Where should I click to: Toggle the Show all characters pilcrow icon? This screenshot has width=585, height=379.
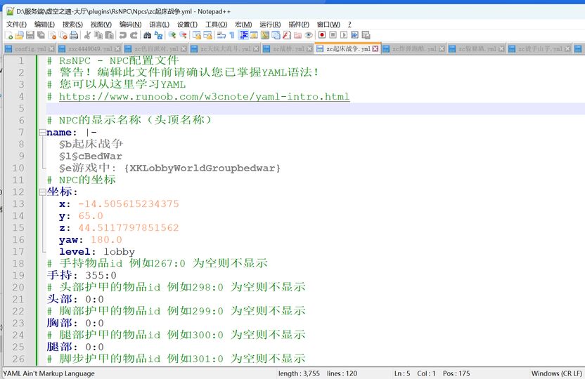point(232,35)
